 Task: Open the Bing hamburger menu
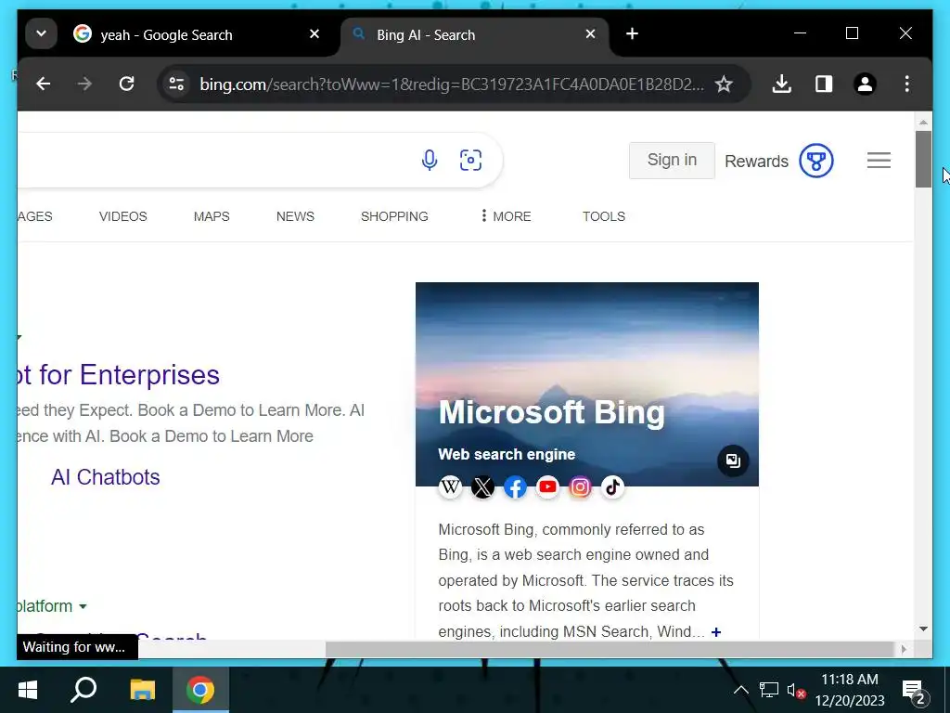coord(879,160)
